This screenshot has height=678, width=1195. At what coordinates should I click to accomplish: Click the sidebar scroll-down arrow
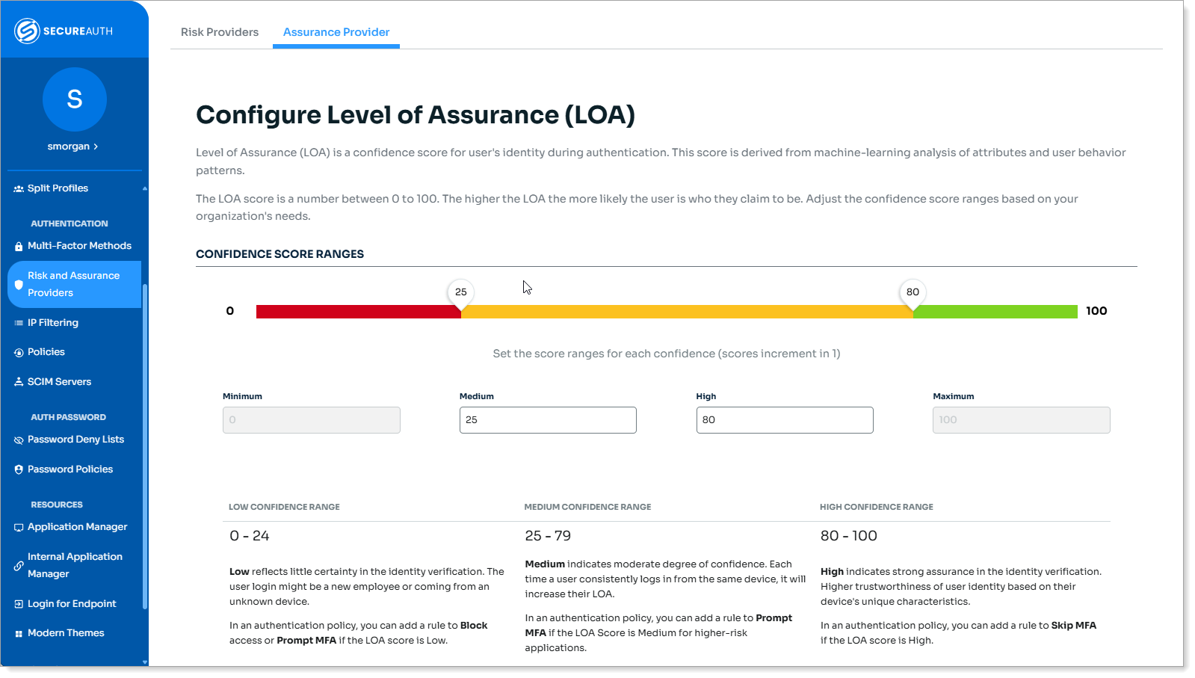click(x=144, y=662)
